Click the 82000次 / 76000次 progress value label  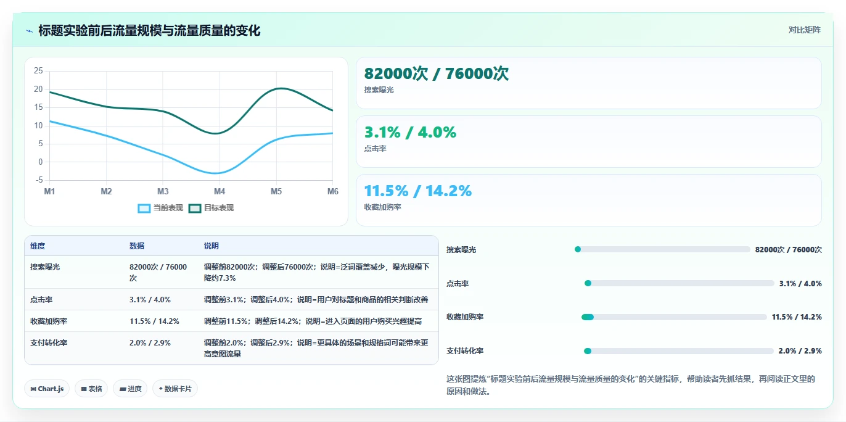click(x=789, y=250)
